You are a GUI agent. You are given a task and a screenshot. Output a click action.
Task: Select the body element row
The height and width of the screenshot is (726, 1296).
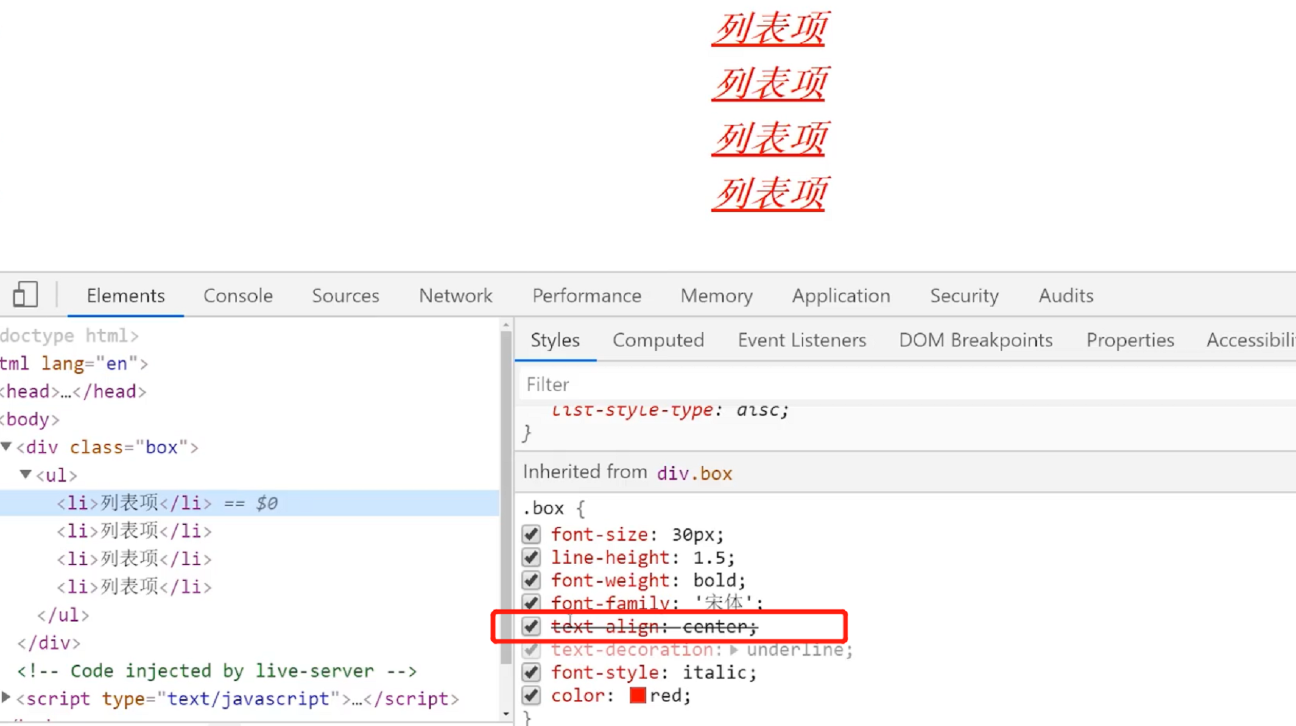tap(30, 419)
